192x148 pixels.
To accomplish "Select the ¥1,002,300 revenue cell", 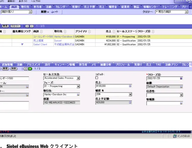I will (106, 45).
